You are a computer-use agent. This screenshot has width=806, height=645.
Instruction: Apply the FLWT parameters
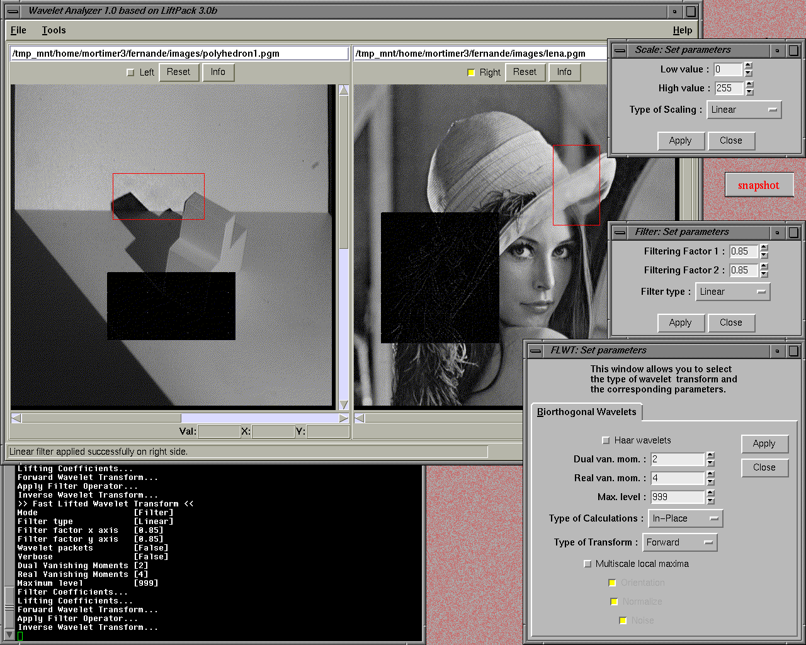[764, 443]
